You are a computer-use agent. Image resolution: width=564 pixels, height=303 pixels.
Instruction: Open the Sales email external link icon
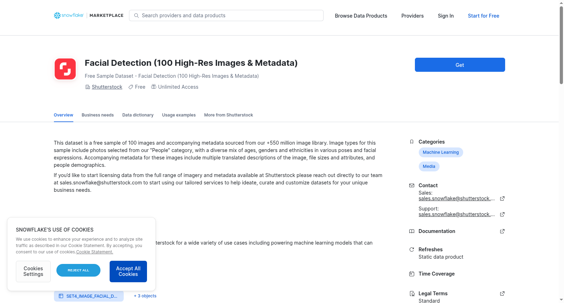point(502,198)
